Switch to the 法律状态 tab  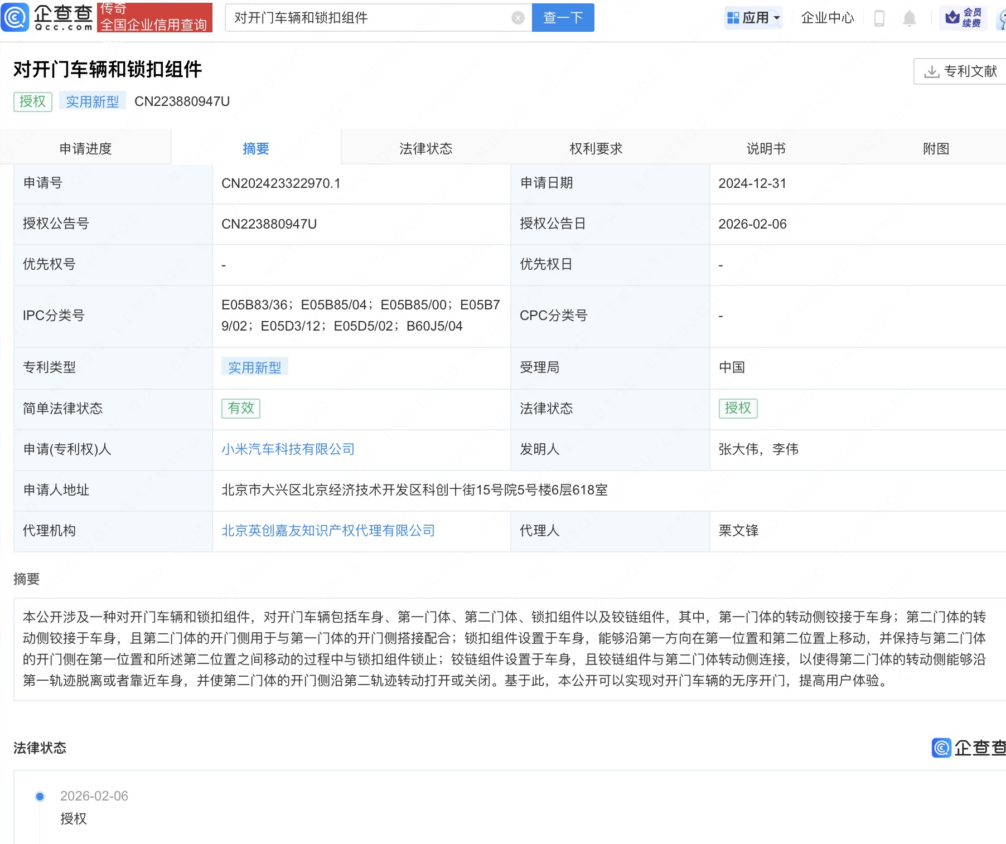[425, 148]
